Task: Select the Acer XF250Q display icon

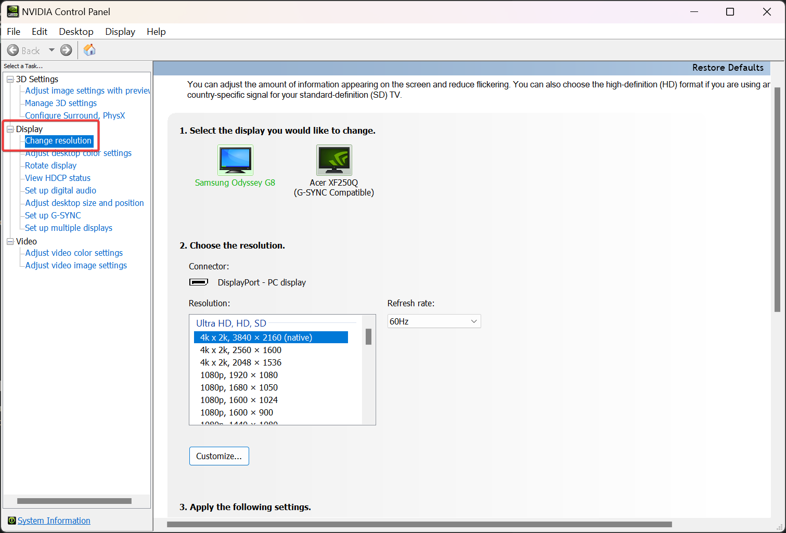Action: coord(334,160)
